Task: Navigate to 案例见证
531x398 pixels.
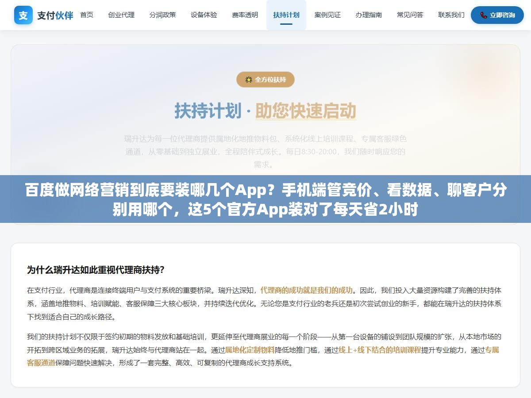Action: (x=327, y=15)
